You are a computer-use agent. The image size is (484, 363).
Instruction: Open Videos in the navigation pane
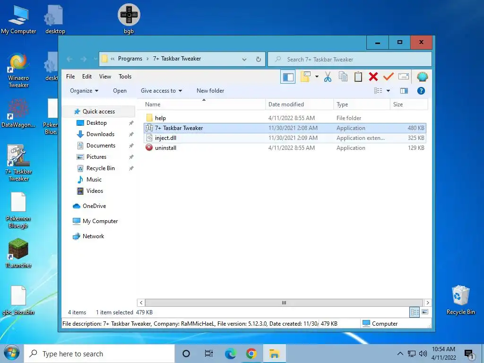click(x=95, y=191)
